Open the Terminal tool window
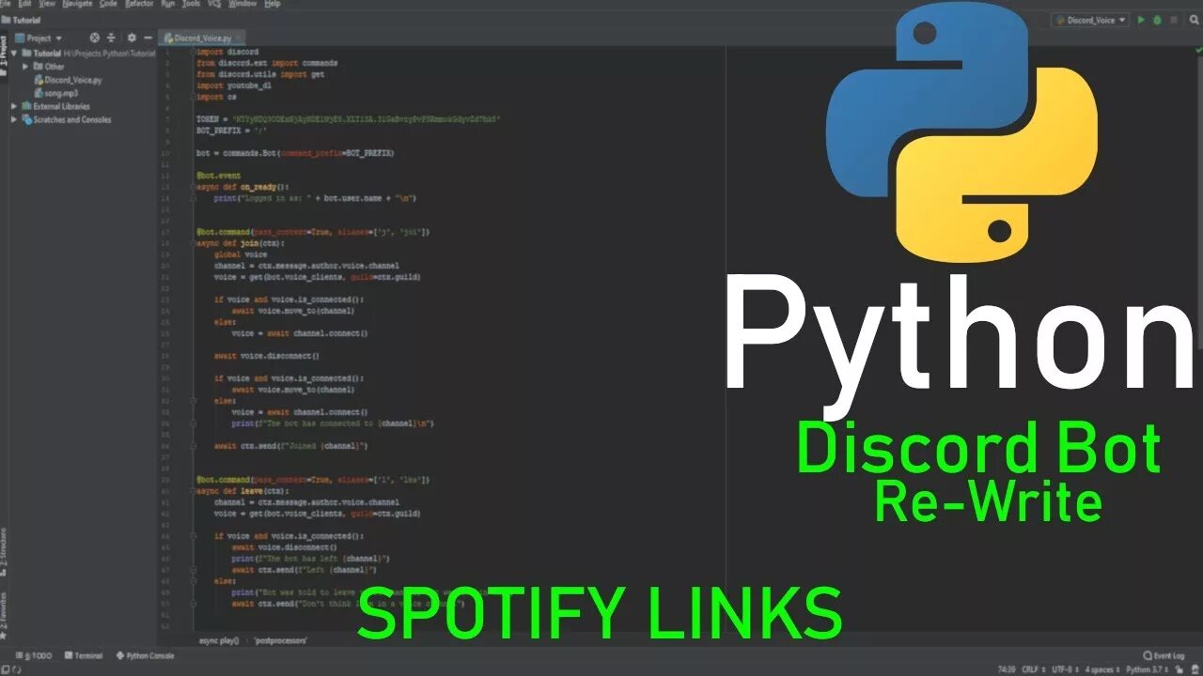 pos(83,656)
